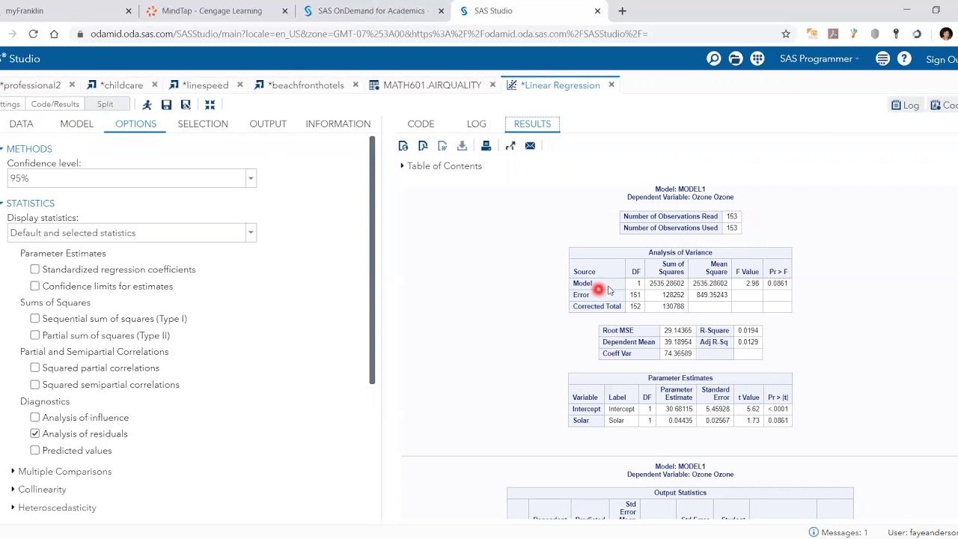
Task: Click the gray shield extension icon
Action: pyautogui.click(x=875, y=34)
